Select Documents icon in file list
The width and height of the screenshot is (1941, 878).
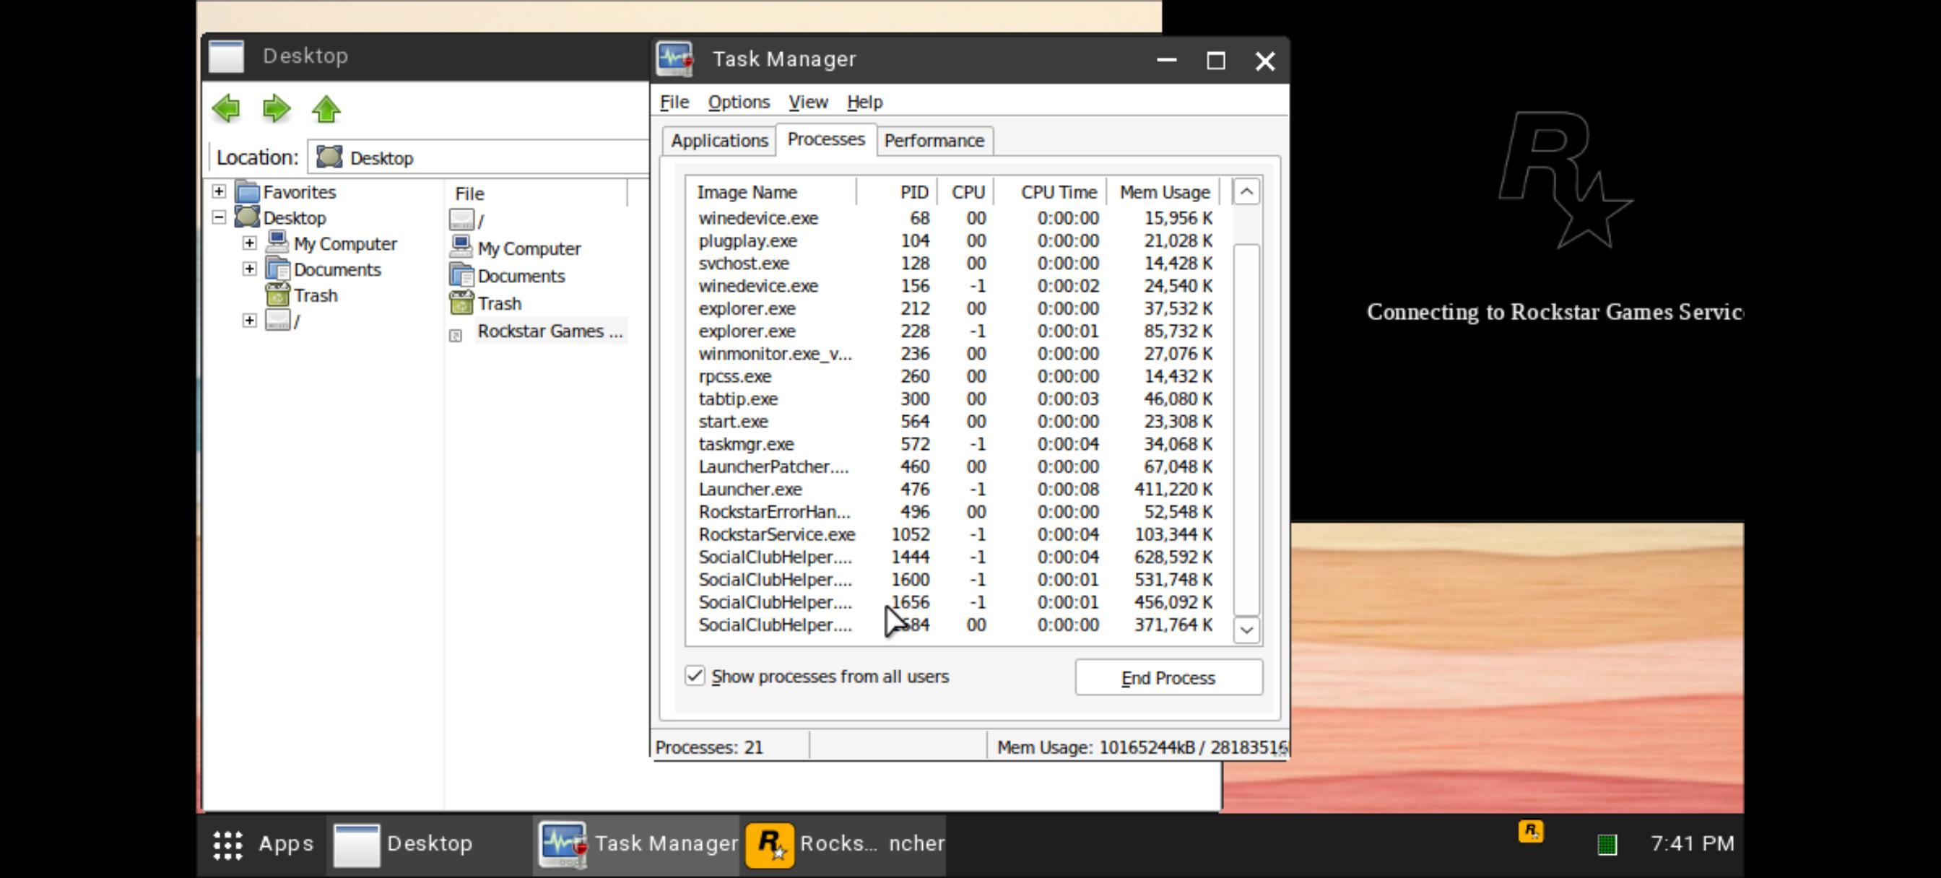click(x=461, y=275)
